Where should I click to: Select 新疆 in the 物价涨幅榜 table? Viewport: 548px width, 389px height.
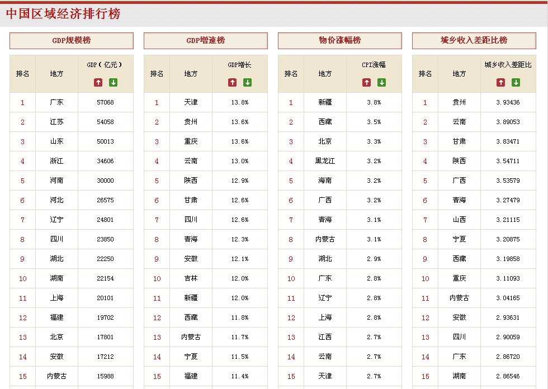(325, 102)
